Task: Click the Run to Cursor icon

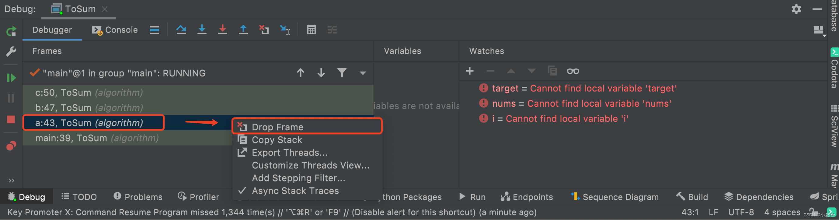Action: (x=285, y=30)
